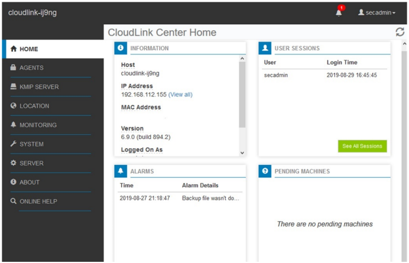Open the KMIP SERVER menu item

click(x=51, y=87)
